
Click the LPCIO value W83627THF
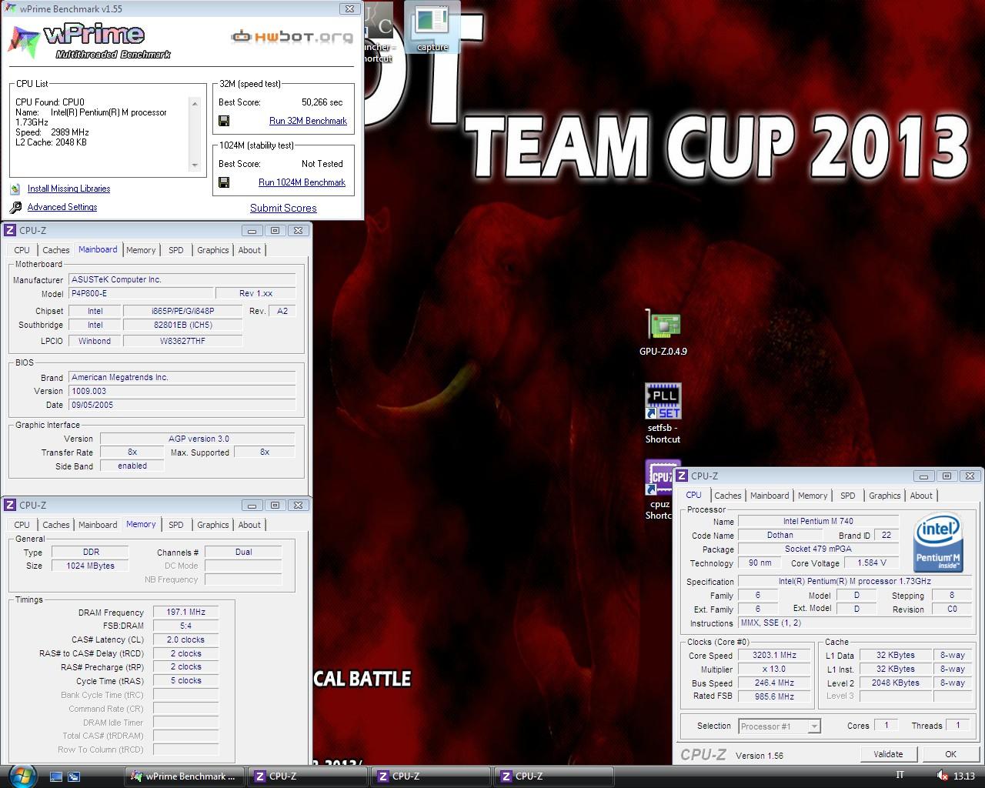pyautogui.click(x=183, y=341)
